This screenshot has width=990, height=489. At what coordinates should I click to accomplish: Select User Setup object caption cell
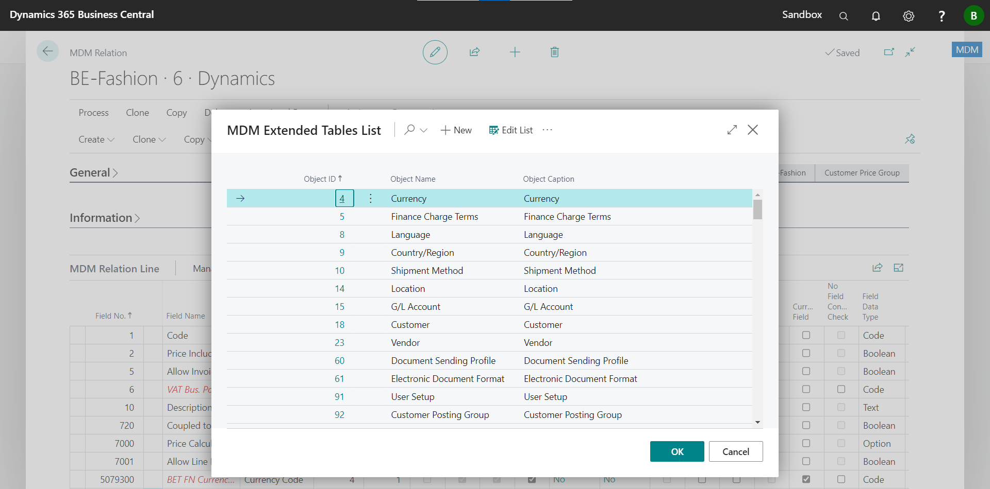point(546,396)
